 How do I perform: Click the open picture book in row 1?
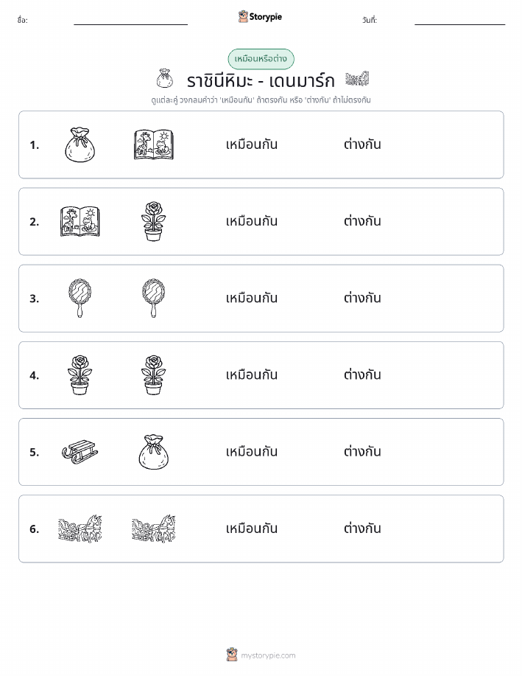[x=154, y=144]
